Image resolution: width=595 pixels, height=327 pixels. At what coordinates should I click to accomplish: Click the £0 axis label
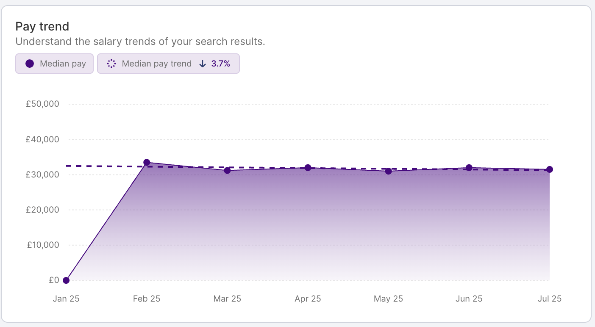tap(54, 280)
